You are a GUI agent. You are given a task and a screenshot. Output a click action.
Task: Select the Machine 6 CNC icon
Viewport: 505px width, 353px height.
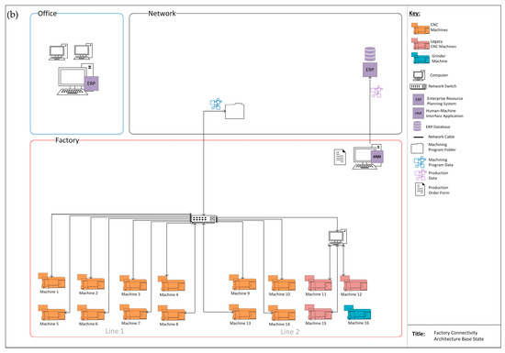click(x=91, y=314)
